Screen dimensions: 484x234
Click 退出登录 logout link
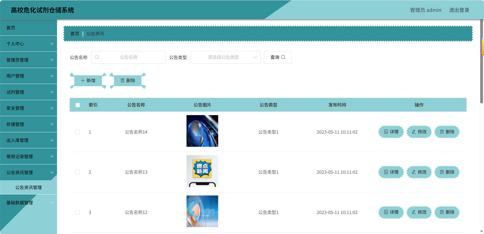pyautogui.click(x=459, y=10)
